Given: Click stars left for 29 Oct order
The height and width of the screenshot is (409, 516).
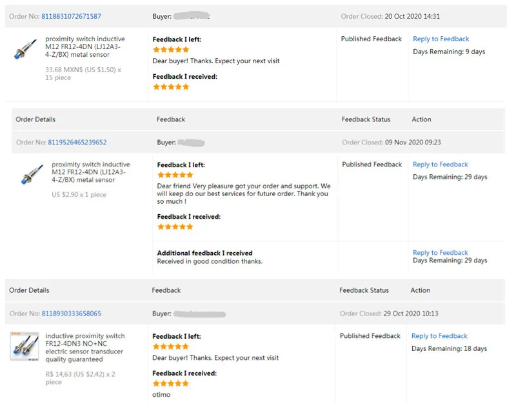Looking at the screenshot, I should coord(171,346).
